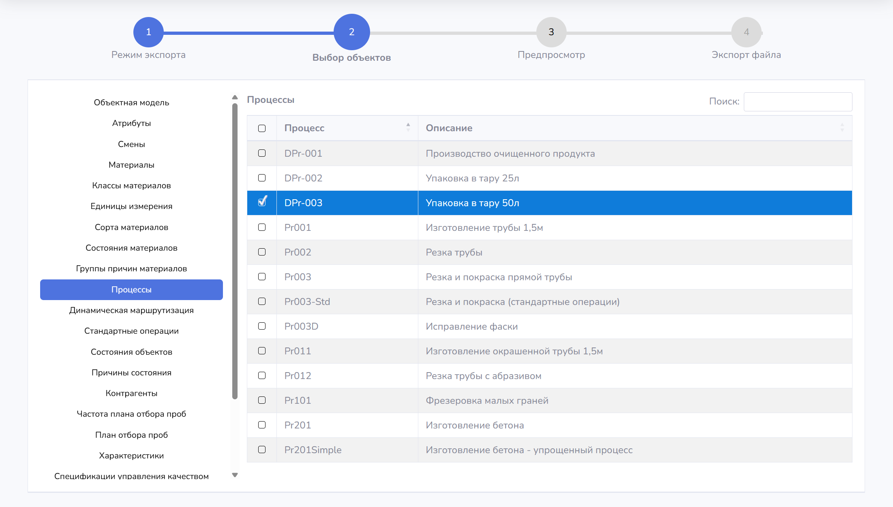Check the Pr002 row checkbox

pyautogui.click(x=262, y=252)
